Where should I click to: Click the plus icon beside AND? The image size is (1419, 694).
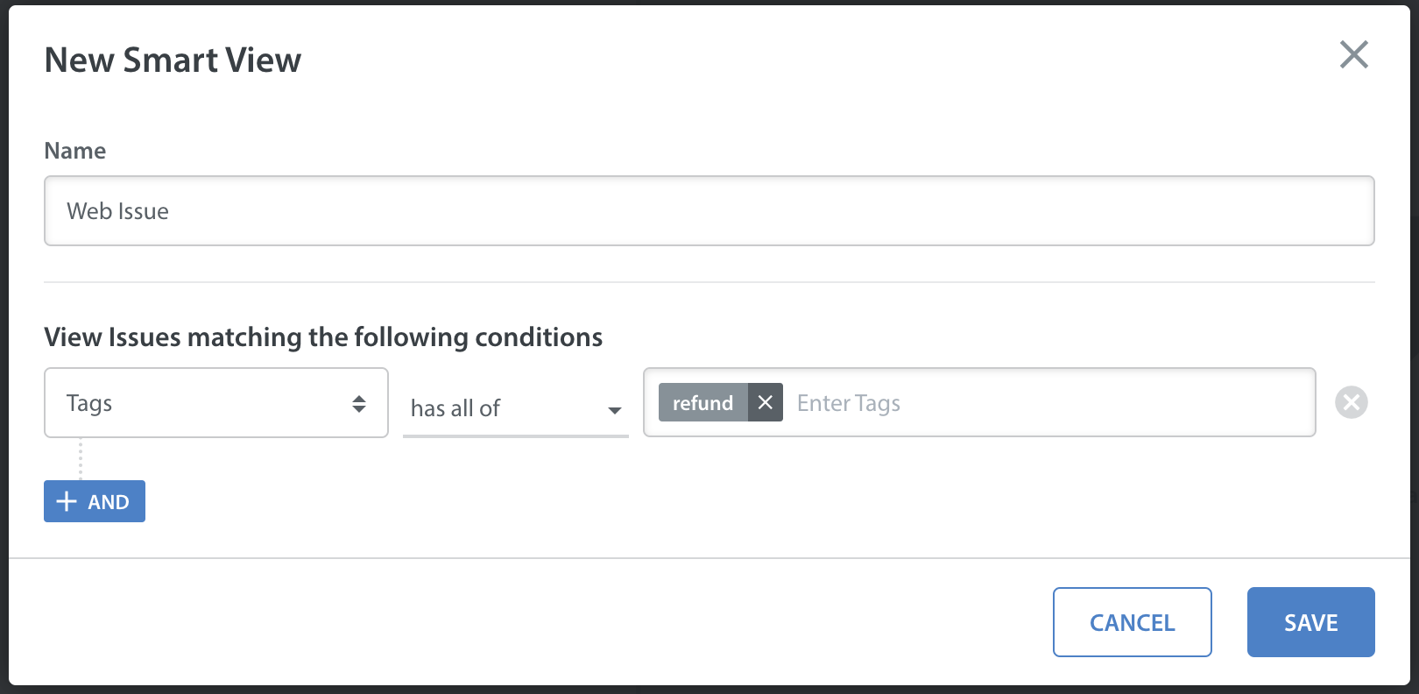pyautogui.click(x=67, y=501)
